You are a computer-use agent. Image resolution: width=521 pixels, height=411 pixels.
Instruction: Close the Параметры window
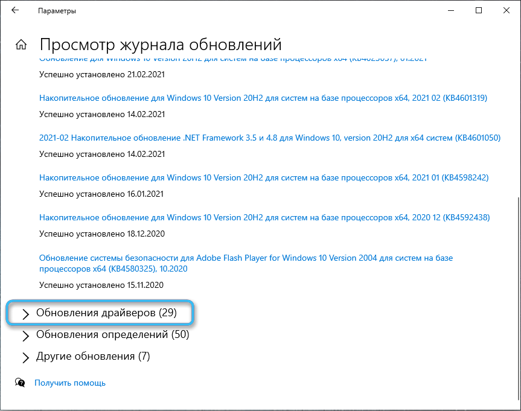coord(507,11)
